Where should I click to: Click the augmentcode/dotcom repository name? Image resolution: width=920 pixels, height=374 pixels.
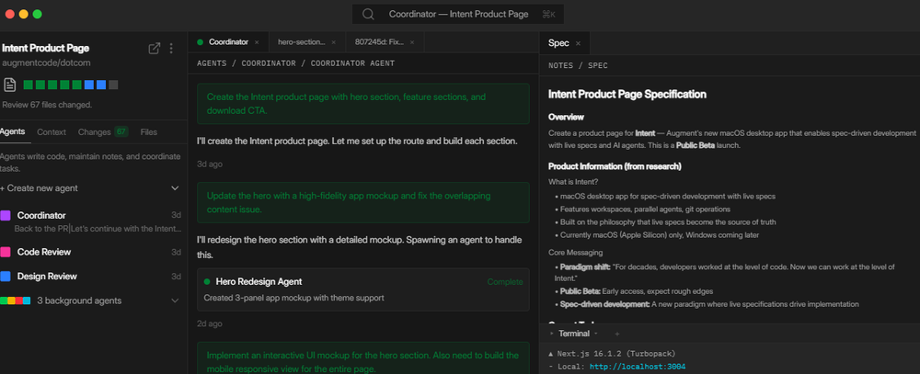click(46, 62)
